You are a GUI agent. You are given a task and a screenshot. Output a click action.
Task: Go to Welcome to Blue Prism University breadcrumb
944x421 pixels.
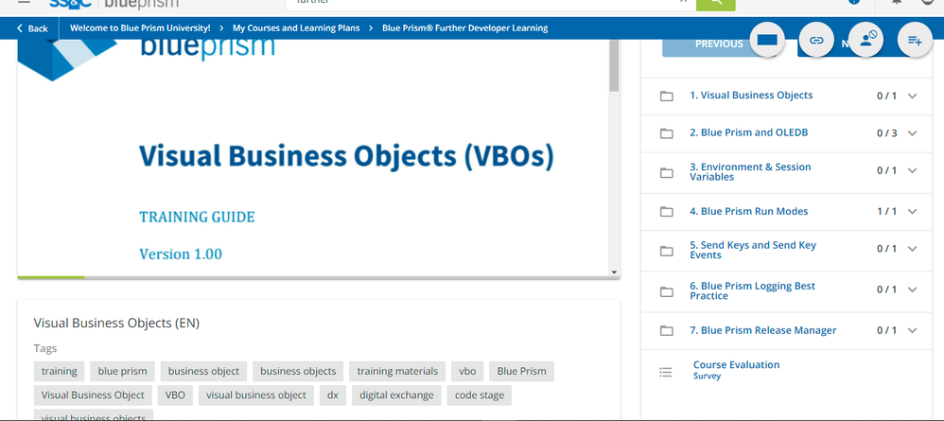(x=140, y=28)
